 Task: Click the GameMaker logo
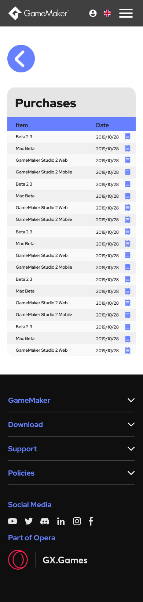(x=38, y=13)
